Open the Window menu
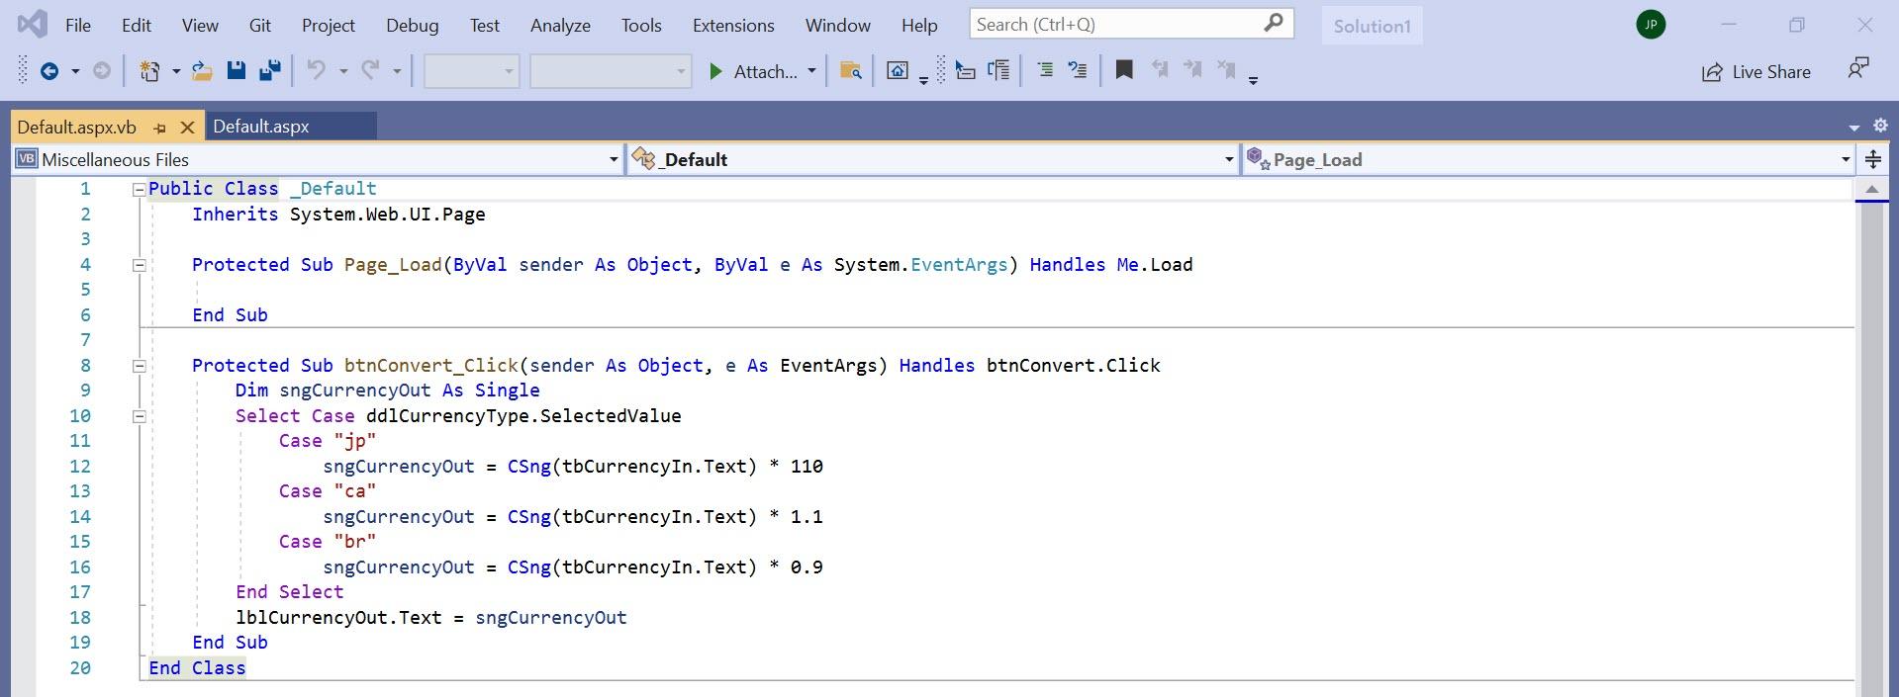Viewport: 1899px width, 697px height. pos(838,25)
